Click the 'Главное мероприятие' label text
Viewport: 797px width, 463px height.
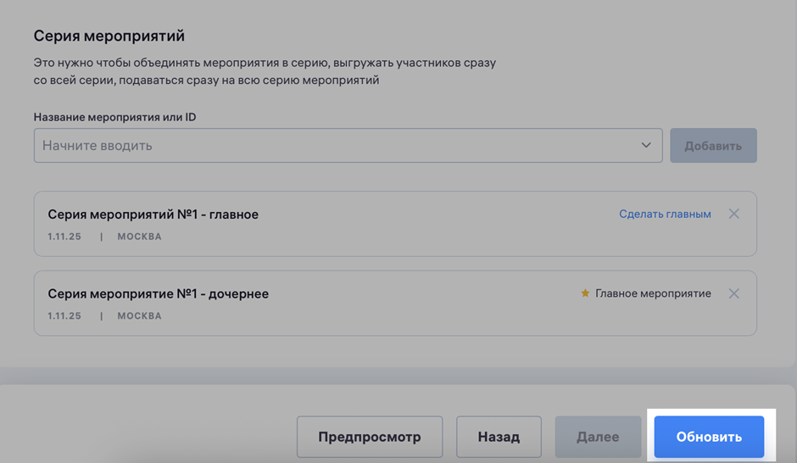coord(653,293)
